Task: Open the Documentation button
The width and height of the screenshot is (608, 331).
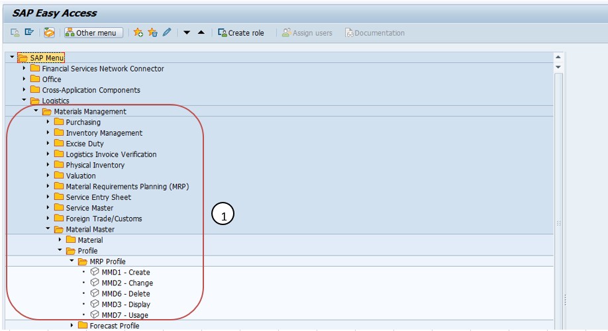Action: click(x=375, y=33)
